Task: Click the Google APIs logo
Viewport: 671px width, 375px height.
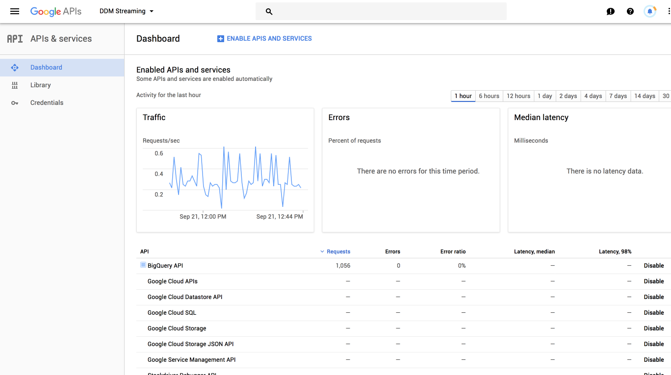Action: (x=56, y=11)
